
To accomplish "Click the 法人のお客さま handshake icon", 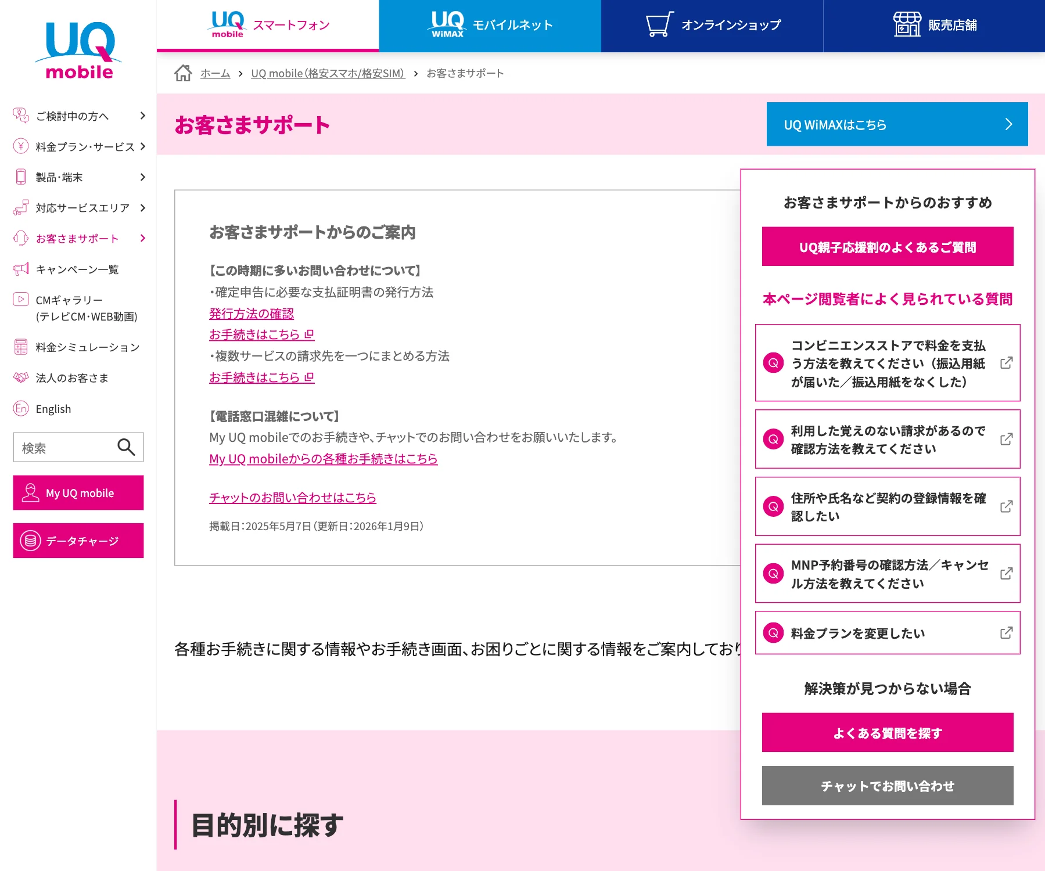I will tap(20, 378).
